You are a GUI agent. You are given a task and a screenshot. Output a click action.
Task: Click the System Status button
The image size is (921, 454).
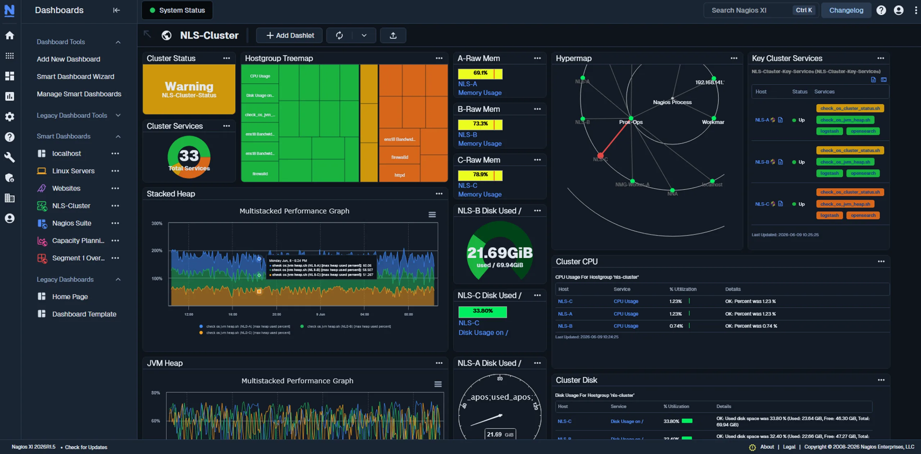tap(177, 10)
